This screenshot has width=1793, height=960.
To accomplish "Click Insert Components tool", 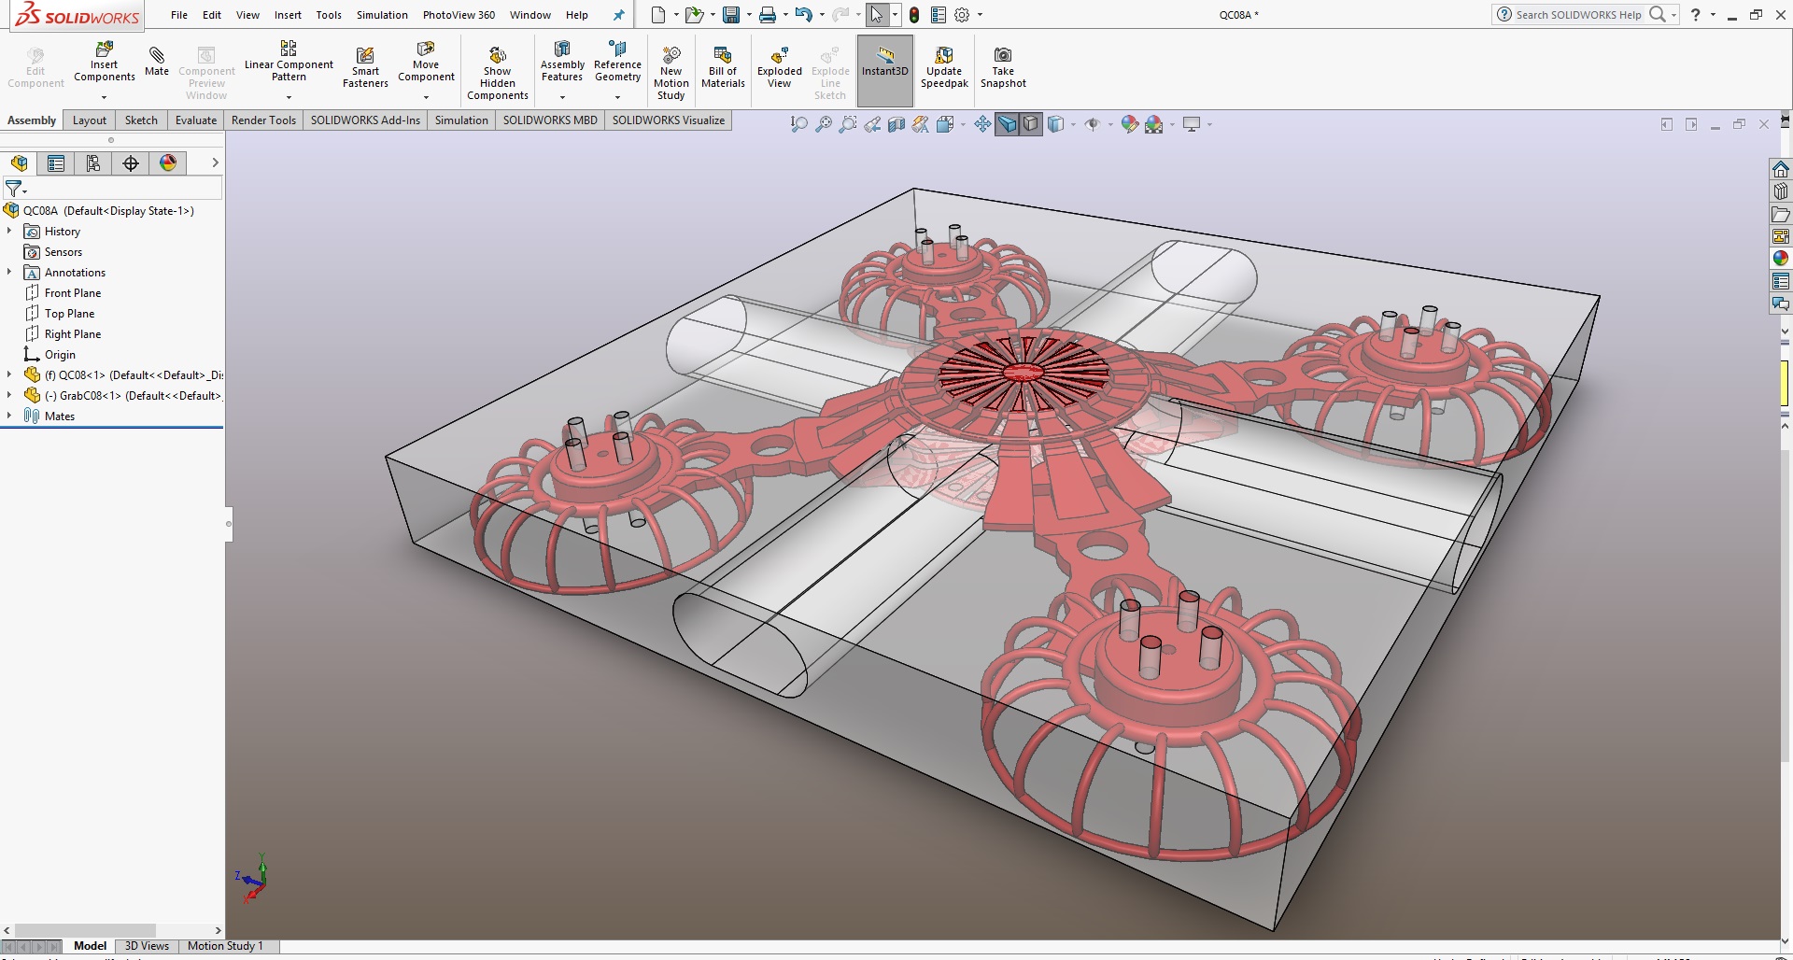I will [104, 62].
